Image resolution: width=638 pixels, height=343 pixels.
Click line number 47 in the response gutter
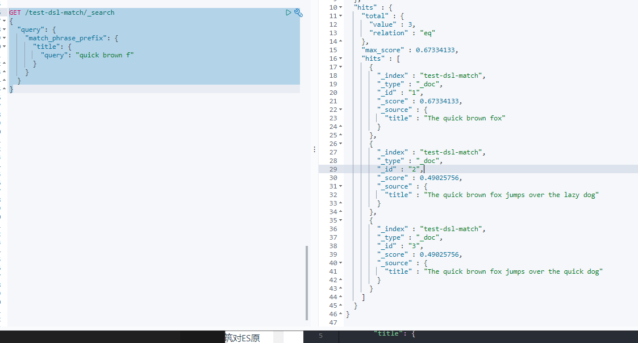[333, 323]
